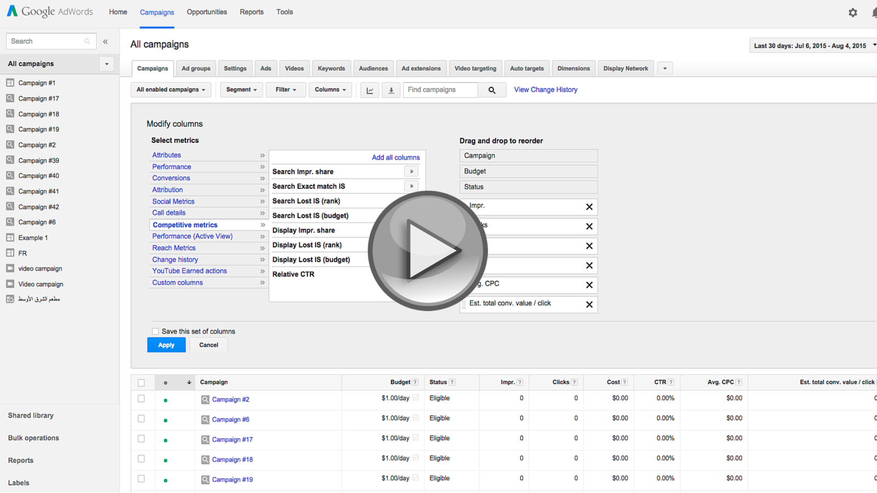Viewport: 877px width, 493px height.
Task: Show the chart graph toggle icon
Action: click(370, 90)
